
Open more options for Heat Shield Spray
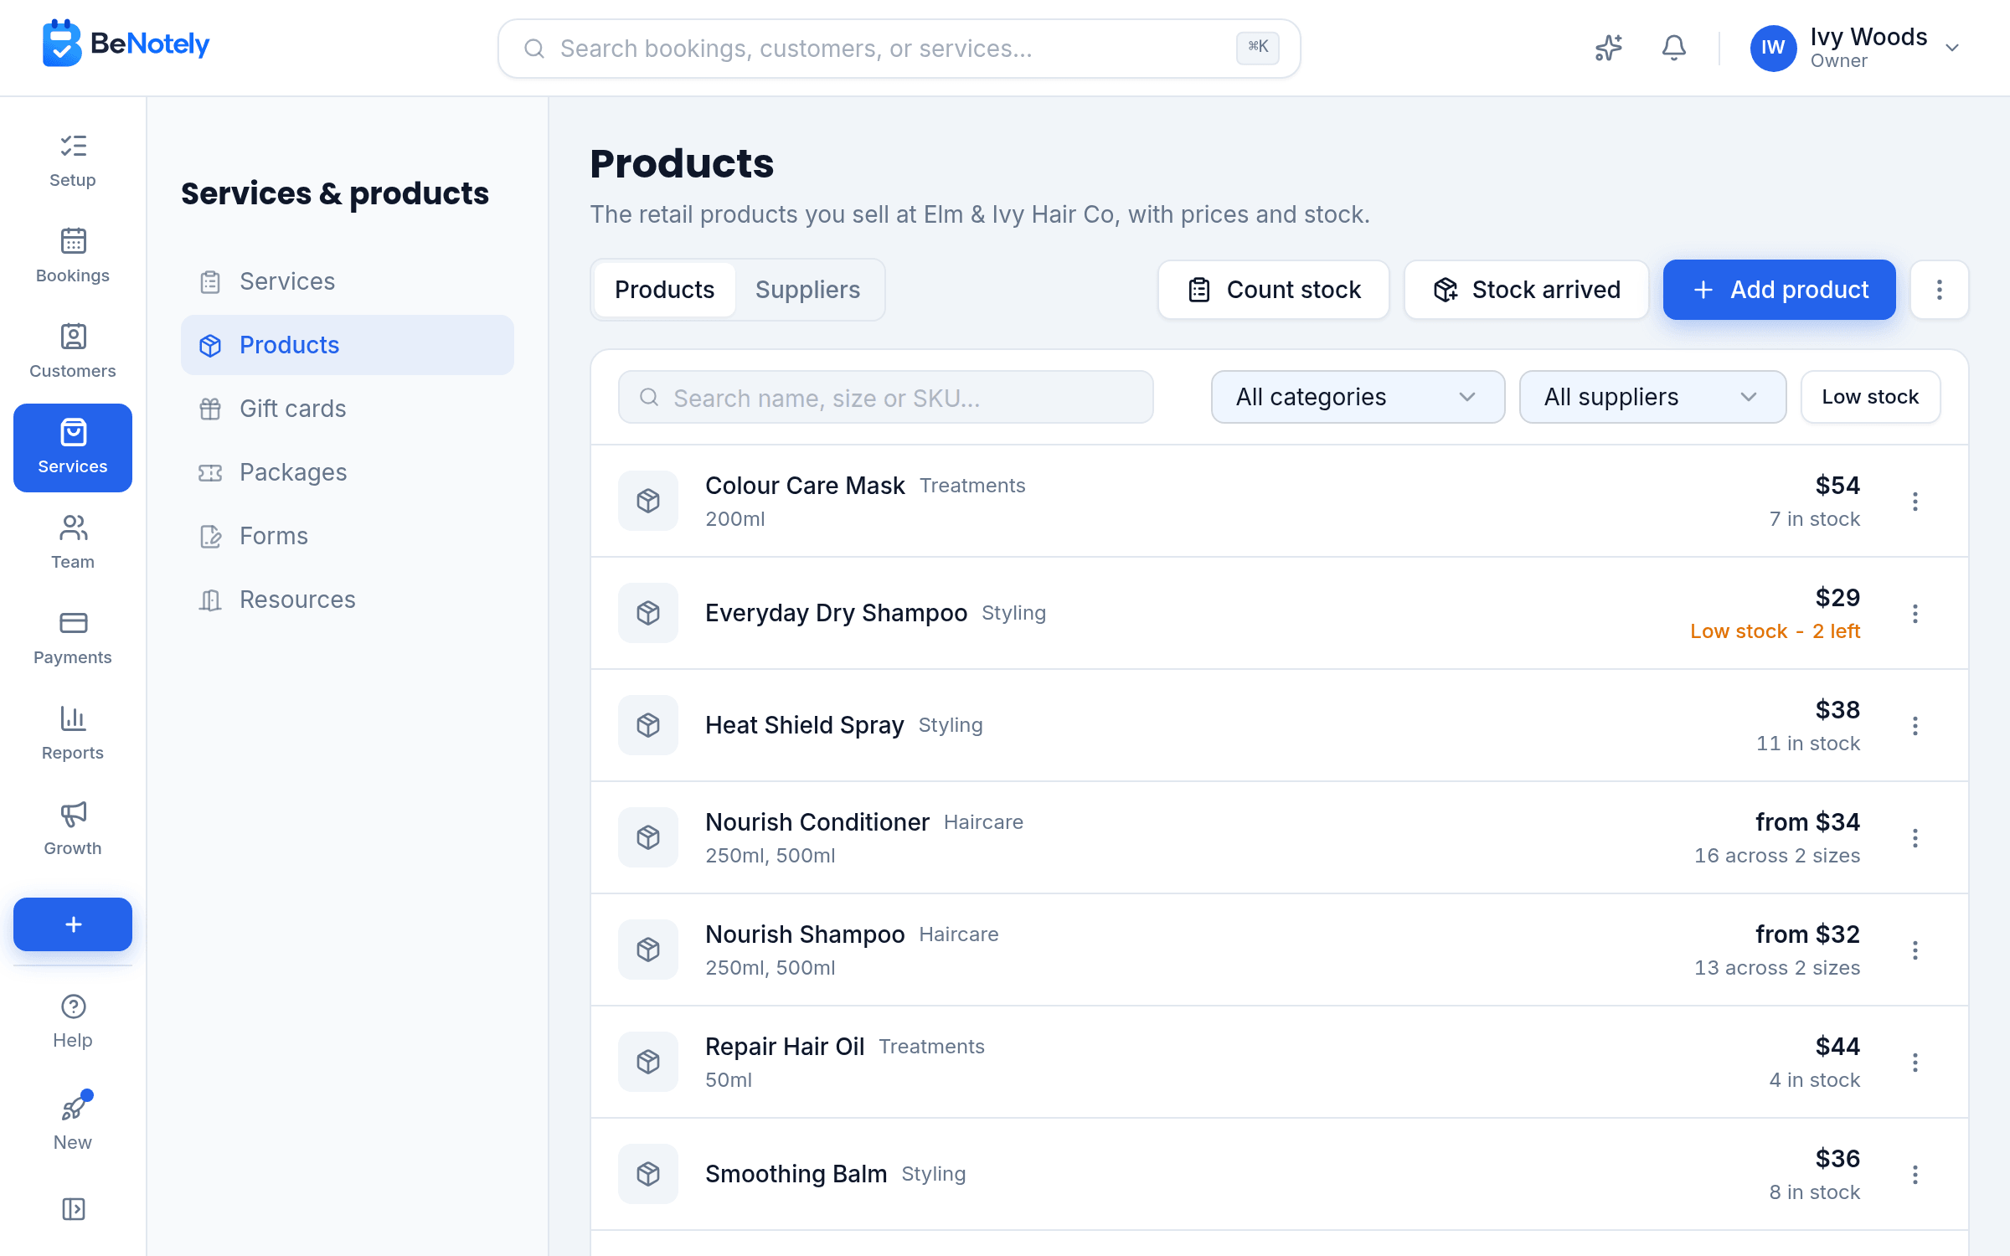pos(1915,726)
